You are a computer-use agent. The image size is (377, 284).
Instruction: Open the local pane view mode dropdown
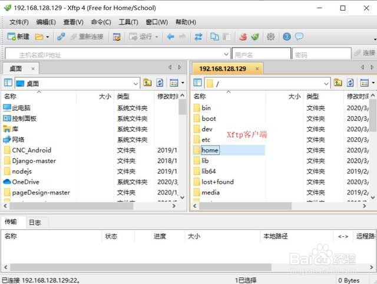[183, 83]
